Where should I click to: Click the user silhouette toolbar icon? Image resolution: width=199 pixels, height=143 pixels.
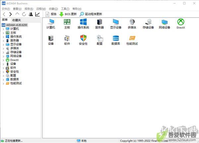tap(31, 14)
